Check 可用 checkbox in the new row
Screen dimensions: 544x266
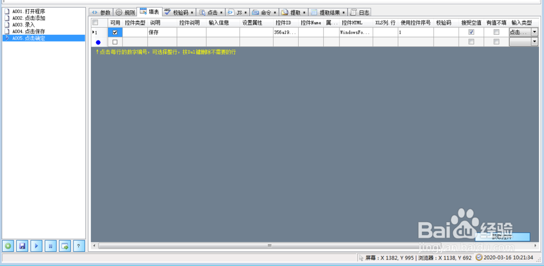[115, 42]
